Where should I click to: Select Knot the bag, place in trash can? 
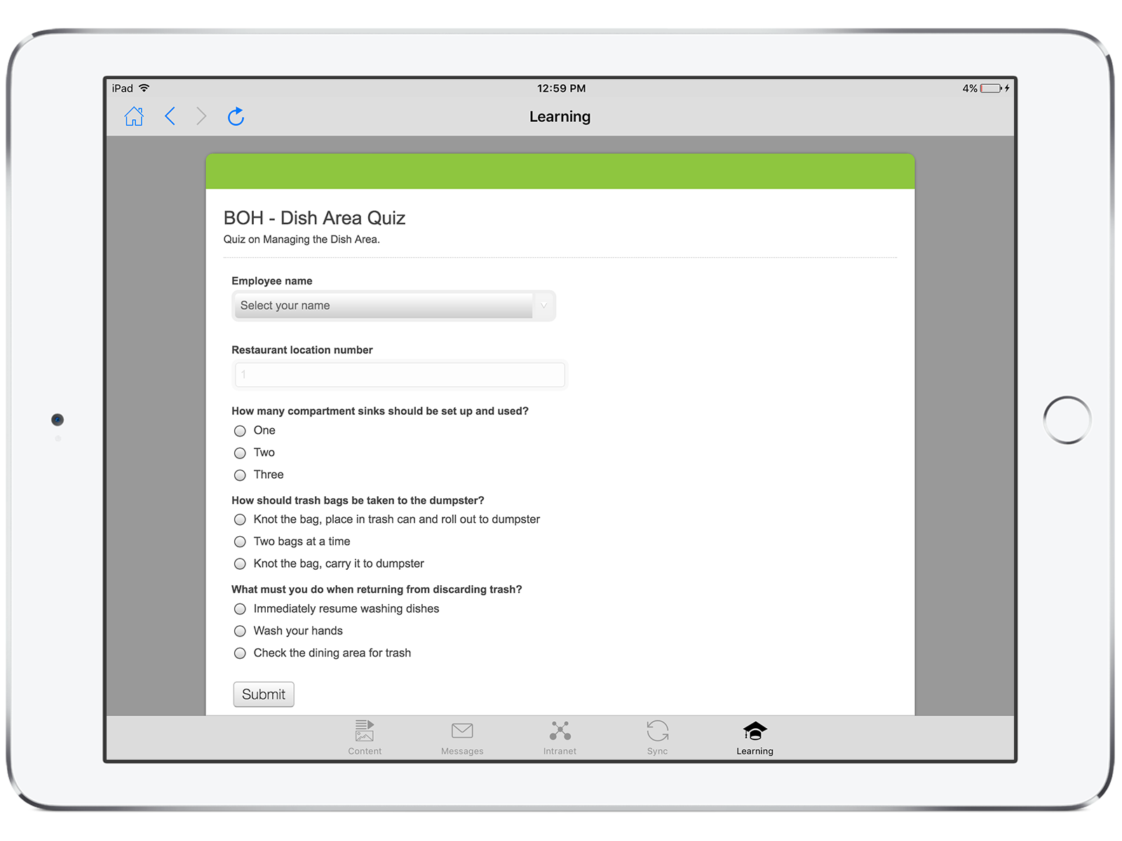240,520
